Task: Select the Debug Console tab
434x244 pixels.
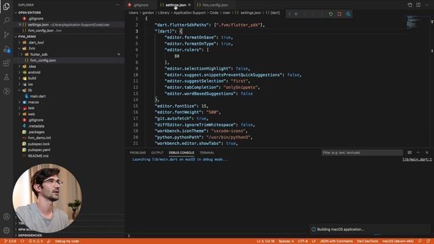Action: [x=181, y=152]
